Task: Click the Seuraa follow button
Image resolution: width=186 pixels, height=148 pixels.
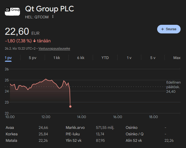Action: (169, 29)
